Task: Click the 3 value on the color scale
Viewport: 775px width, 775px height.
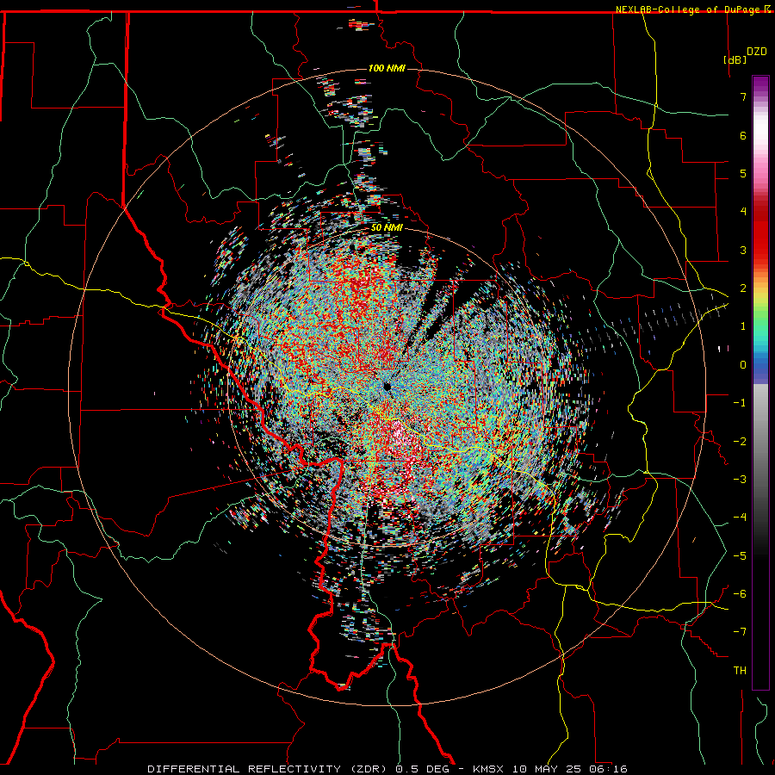Action: pyautogui.click(x=743, y=250)
